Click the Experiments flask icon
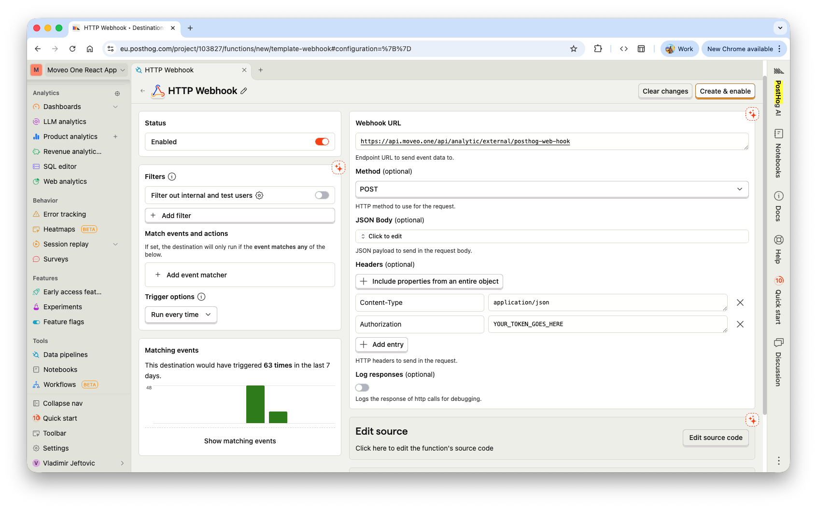The height and width of the screenshot is (508, 817). [36, 307]
